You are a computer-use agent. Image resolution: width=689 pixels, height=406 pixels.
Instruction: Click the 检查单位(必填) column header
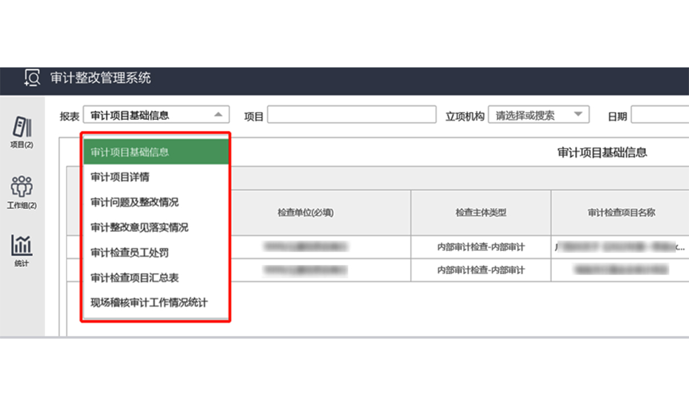(306, 212)
